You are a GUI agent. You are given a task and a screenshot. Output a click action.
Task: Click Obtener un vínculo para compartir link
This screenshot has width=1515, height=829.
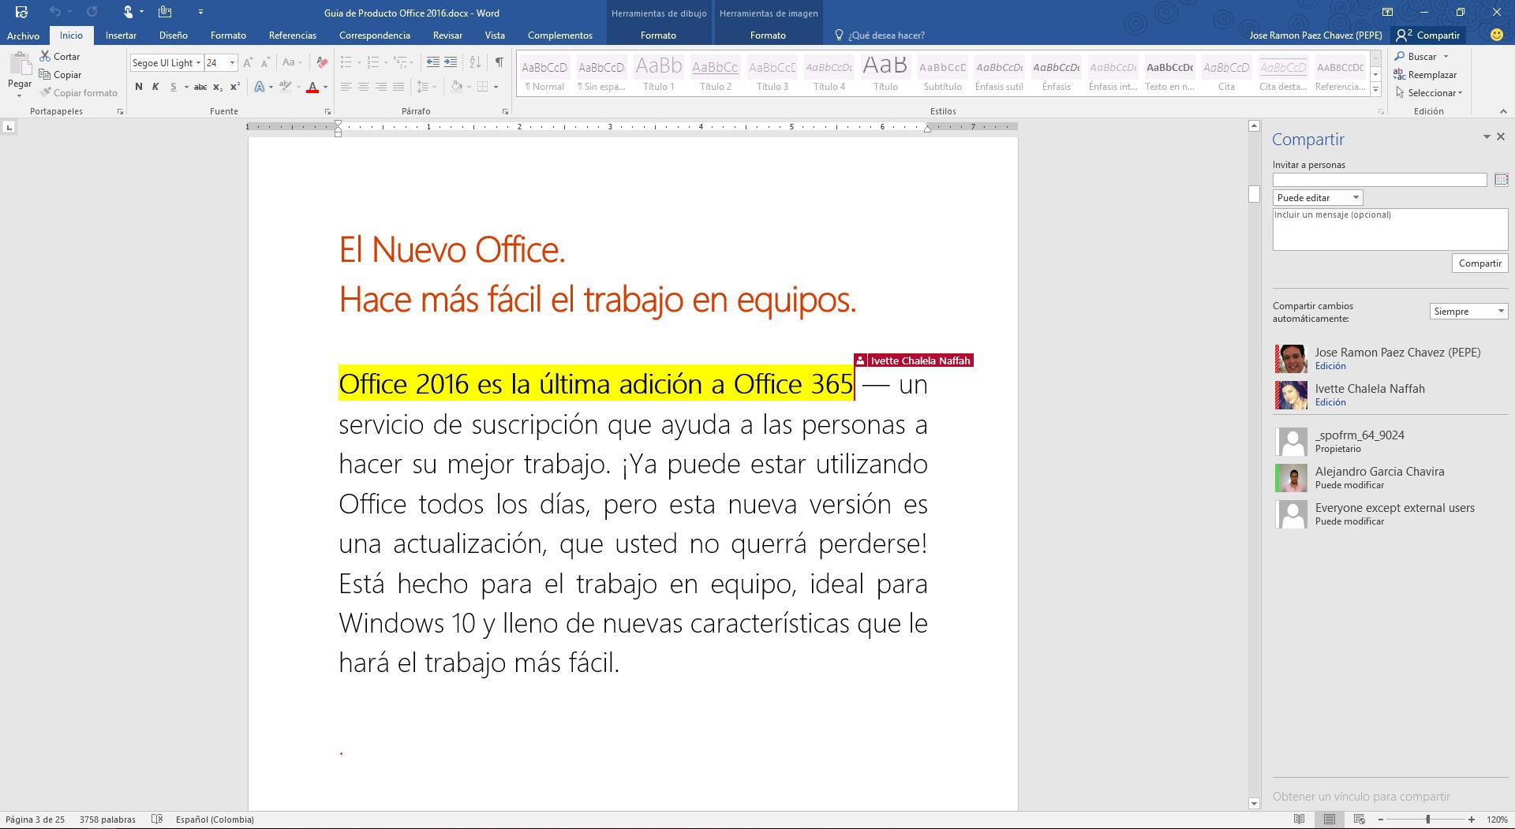(x=1361, y=797)
